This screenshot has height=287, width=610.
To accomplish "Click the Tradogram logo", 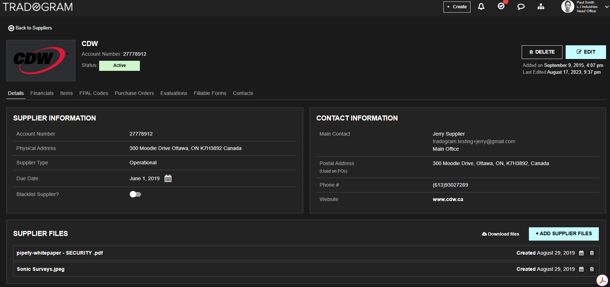I will coord(37,7).
